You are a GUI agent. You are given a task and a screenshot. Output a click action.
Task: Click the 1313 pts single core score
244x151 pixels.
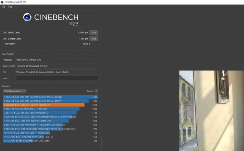click(84, 39)
